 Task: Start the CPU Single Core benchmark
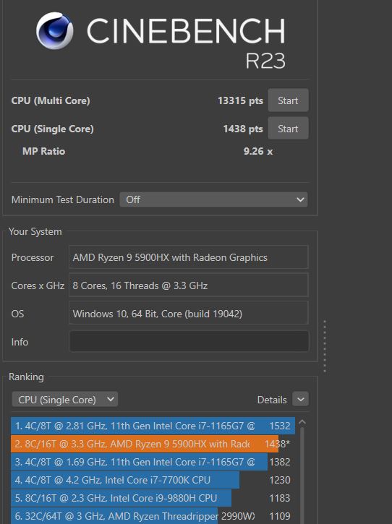click(288, 129)
